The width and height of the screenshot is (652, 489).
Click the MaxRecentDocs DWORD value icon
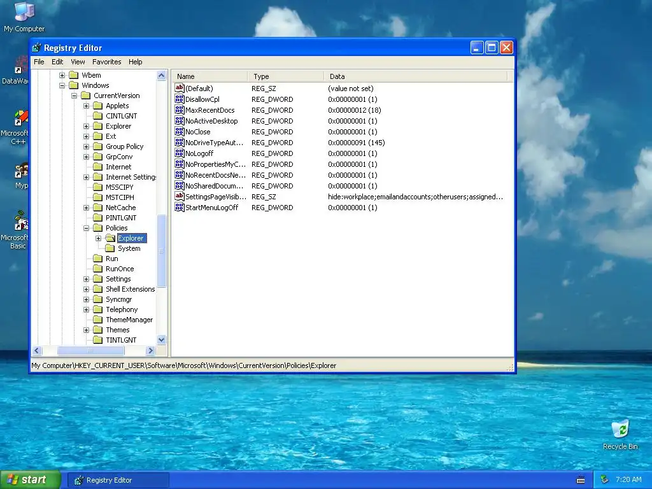pos(179,110)
